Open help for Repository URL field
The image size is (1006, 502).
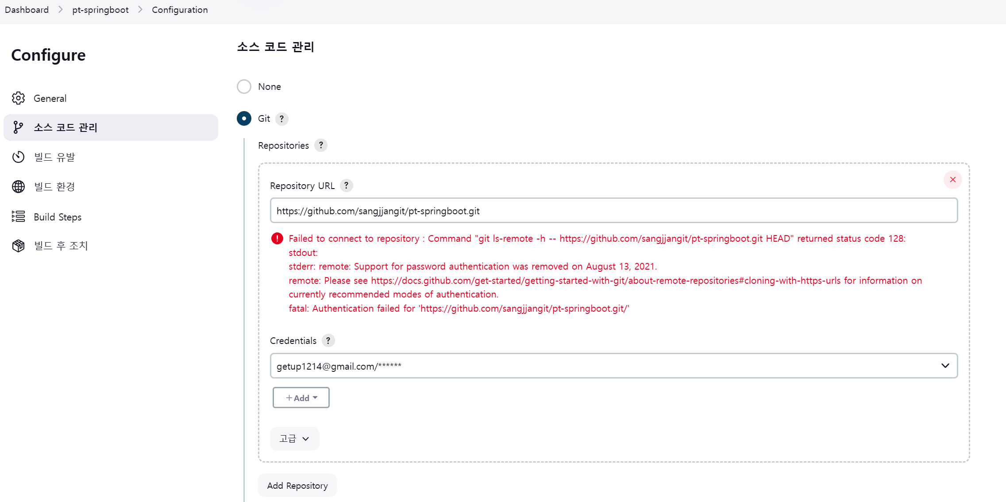click(x=346, y=185)
